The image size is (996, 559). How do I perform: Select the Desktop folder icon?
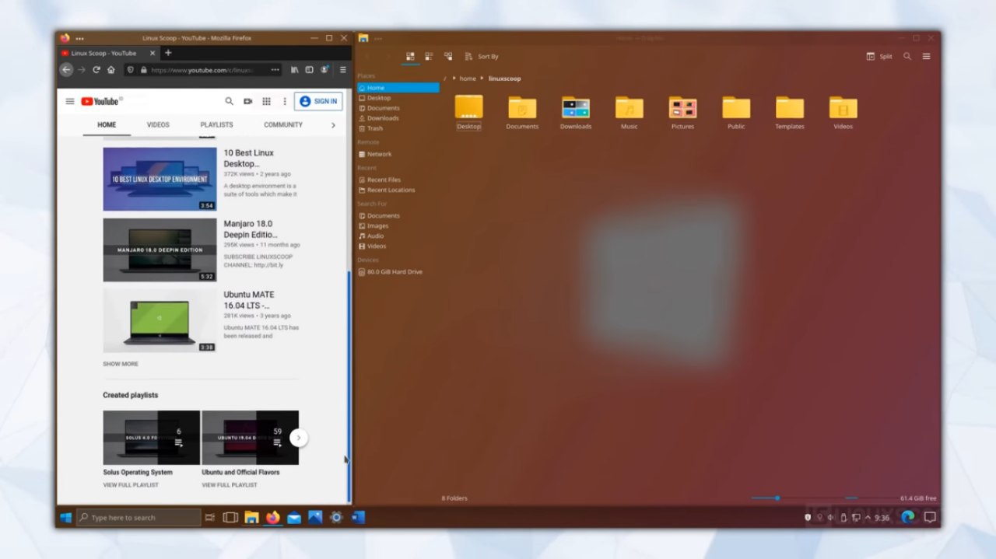[468, 107]
